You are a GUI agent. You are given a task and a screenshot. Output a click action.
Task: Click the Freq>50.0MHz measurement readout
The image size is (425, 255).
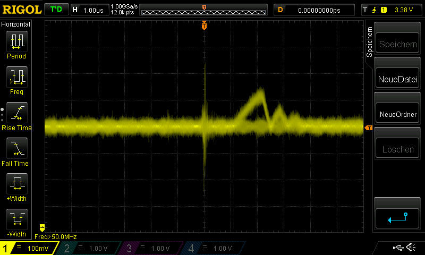tap(56, 236)
